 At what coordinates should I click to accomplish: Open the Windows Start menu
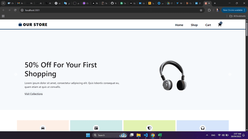(x=88, y=135)
